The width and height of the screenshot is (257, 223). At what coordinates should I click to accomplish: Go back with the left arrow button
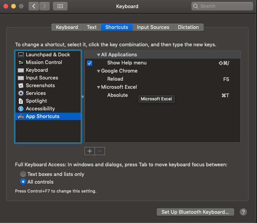pos(34,6)
